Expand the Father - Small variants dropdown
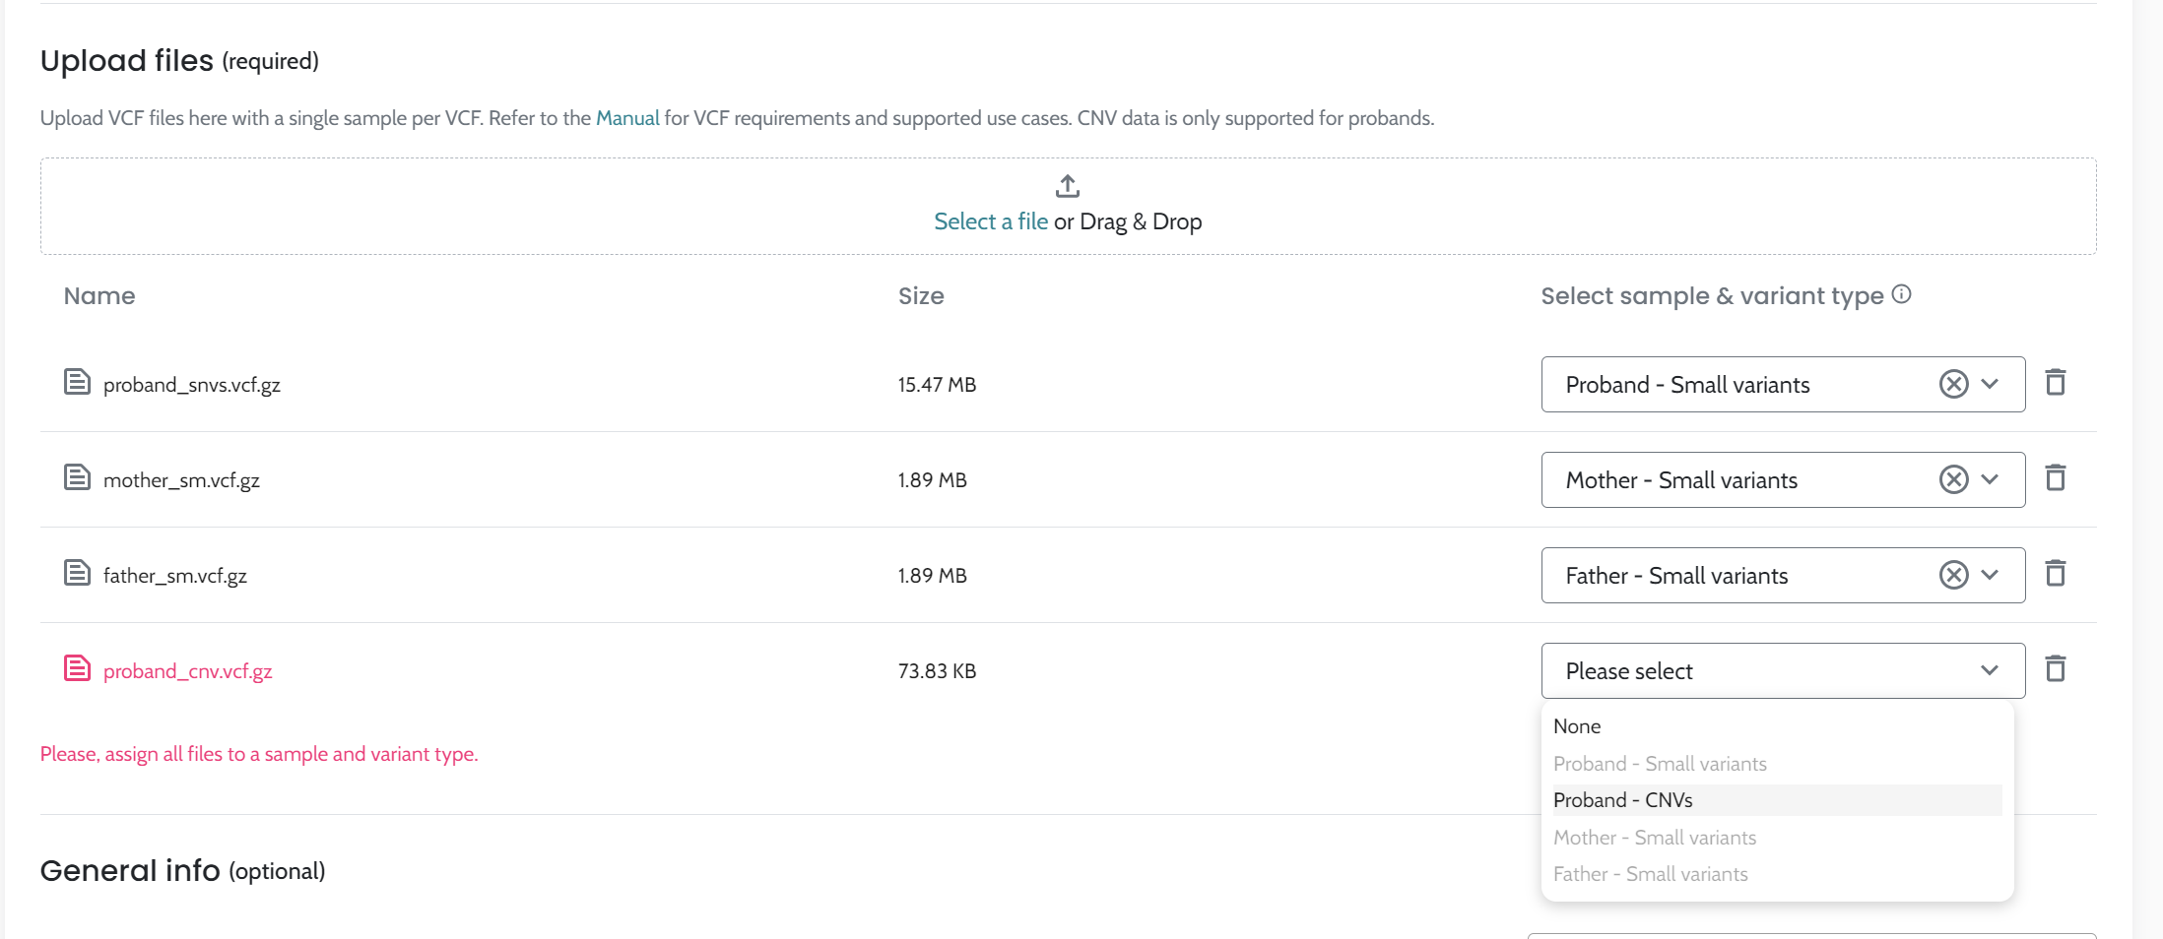Screen dimensions: 2163x939 point(1990,575)
